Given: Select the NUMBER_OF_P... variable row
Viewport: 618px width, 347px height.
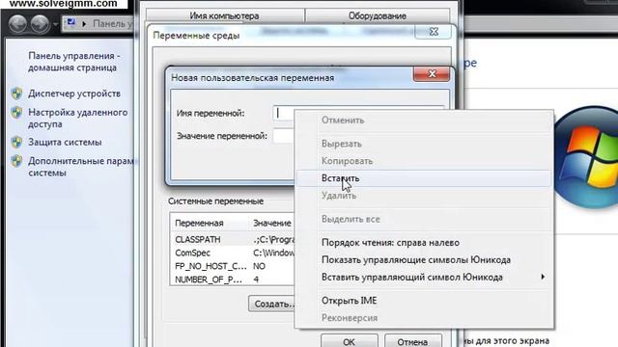Looking at the screenshot, I should 233,280.
